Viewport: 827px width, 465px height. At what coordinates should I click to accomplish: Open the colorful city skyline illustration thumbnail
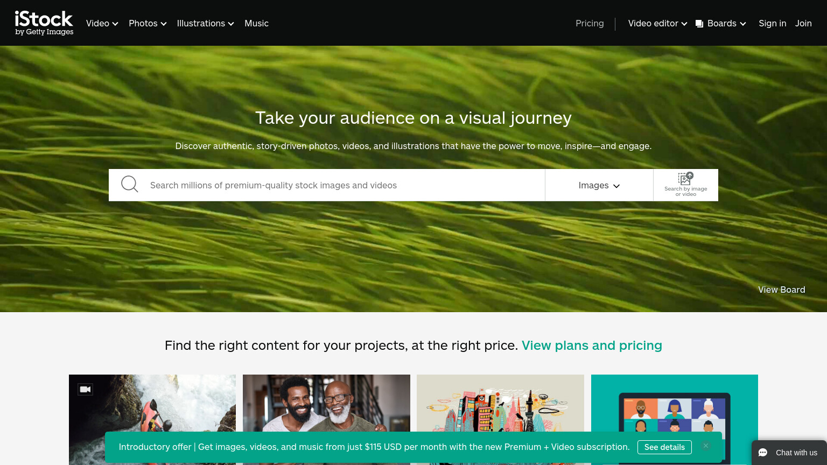[x=500, y=420]
